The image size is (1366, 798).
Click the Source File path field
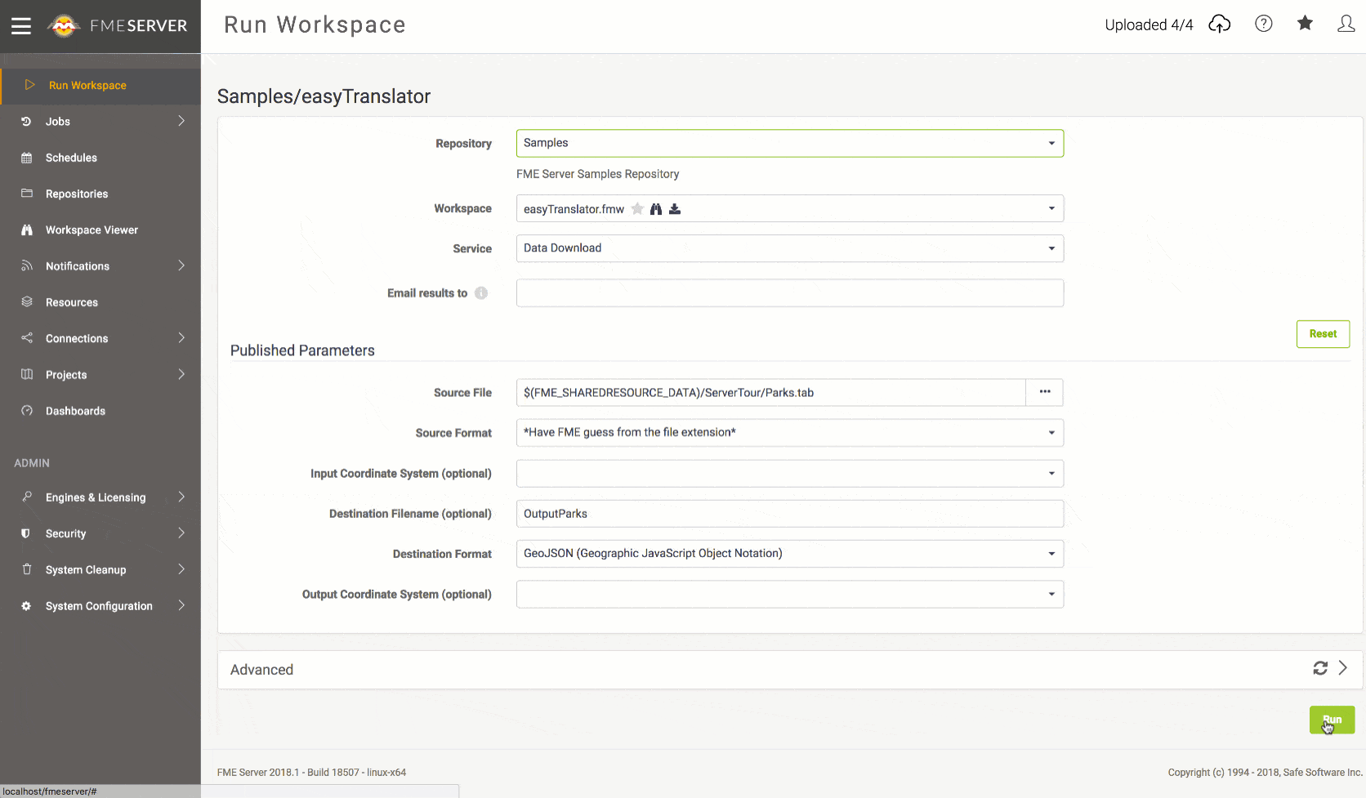click(771, 392)
